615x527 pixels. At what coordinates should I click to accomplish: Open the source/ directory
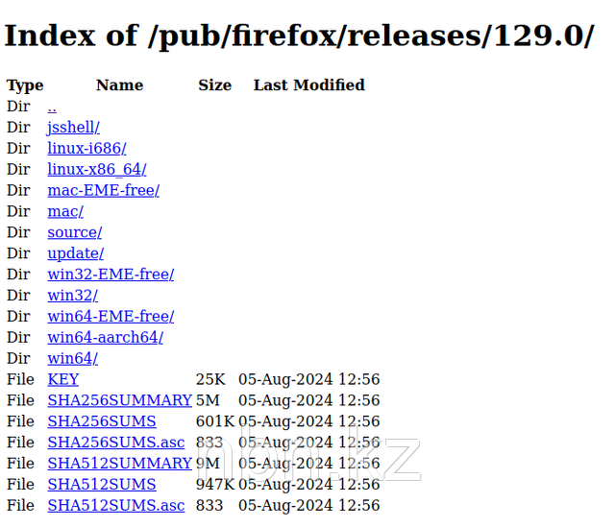(75, 232)
